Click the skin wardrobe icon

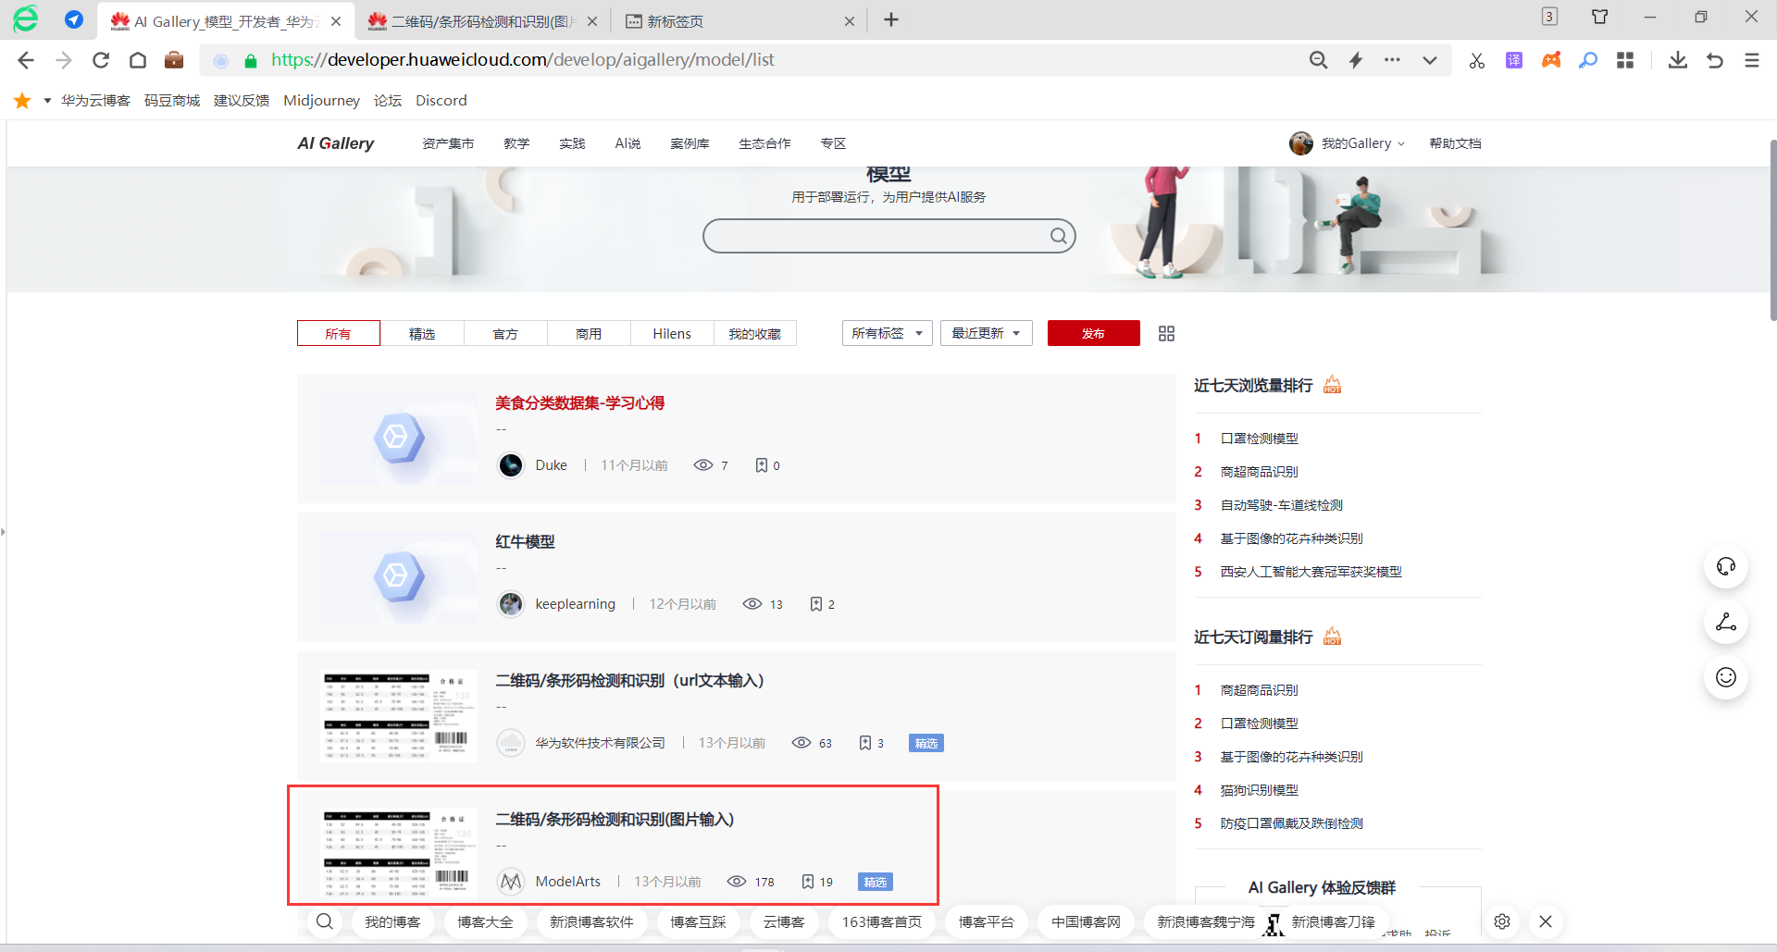coord(1599,17)
